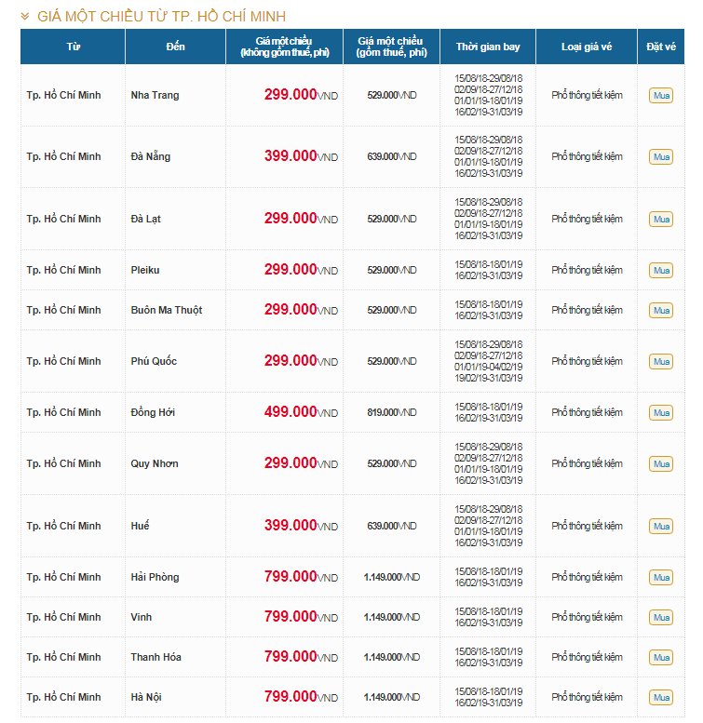Screen dimensions: 703x723
Task: Buy Hải Phòng ticket using Mua
Action: [661, 577]
